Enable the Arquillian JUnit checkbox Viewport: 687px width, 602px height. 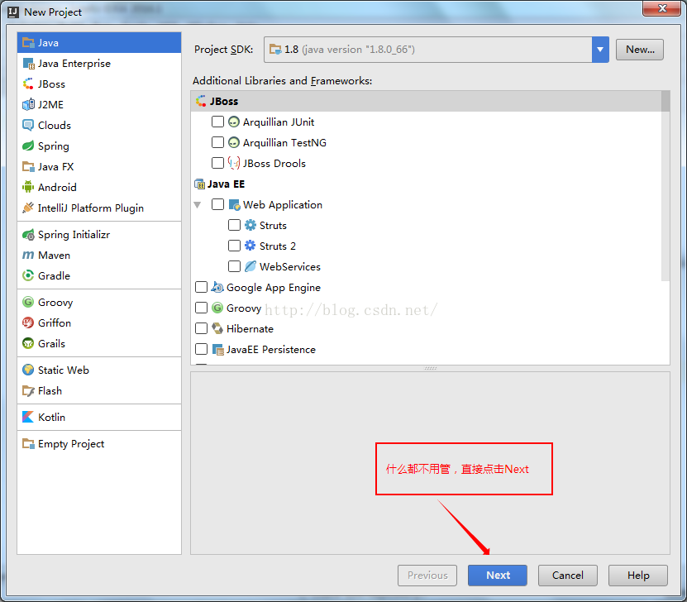point(217,122)
